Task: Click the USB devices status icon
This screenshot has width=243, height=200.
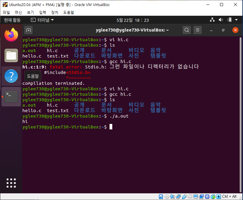Action: pyautogui.click(x=184, y=197)
